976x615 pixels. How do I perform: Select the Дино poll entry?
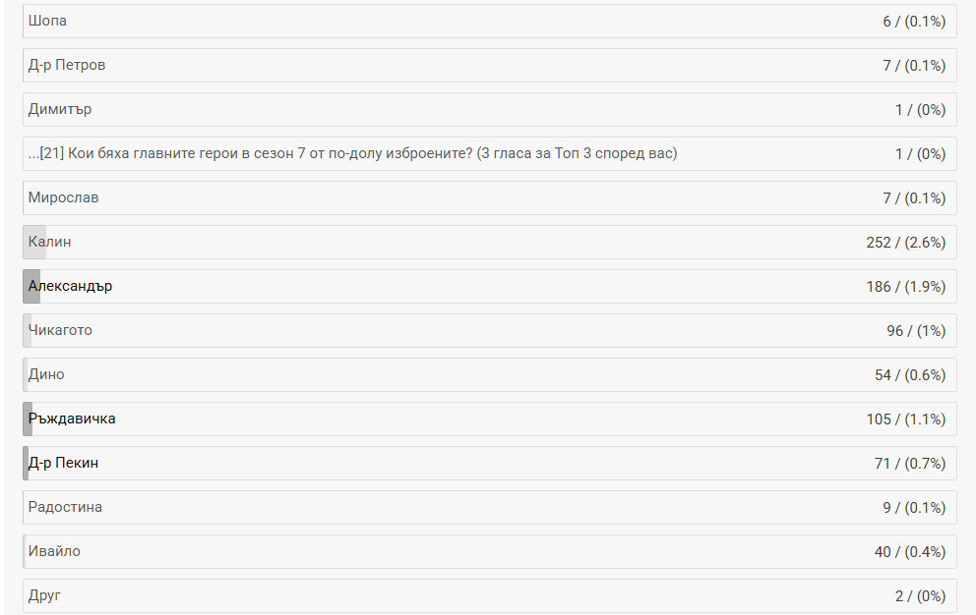click(489, 375)
